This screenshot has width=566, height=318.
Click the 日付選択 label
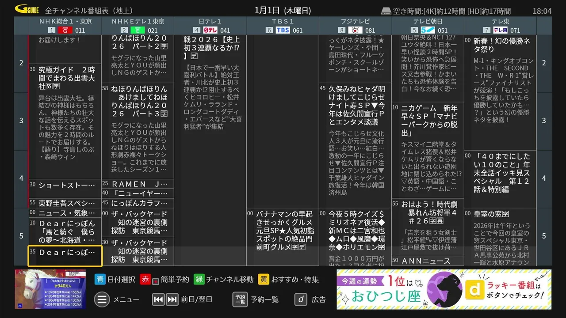click(x=121, y=279)
